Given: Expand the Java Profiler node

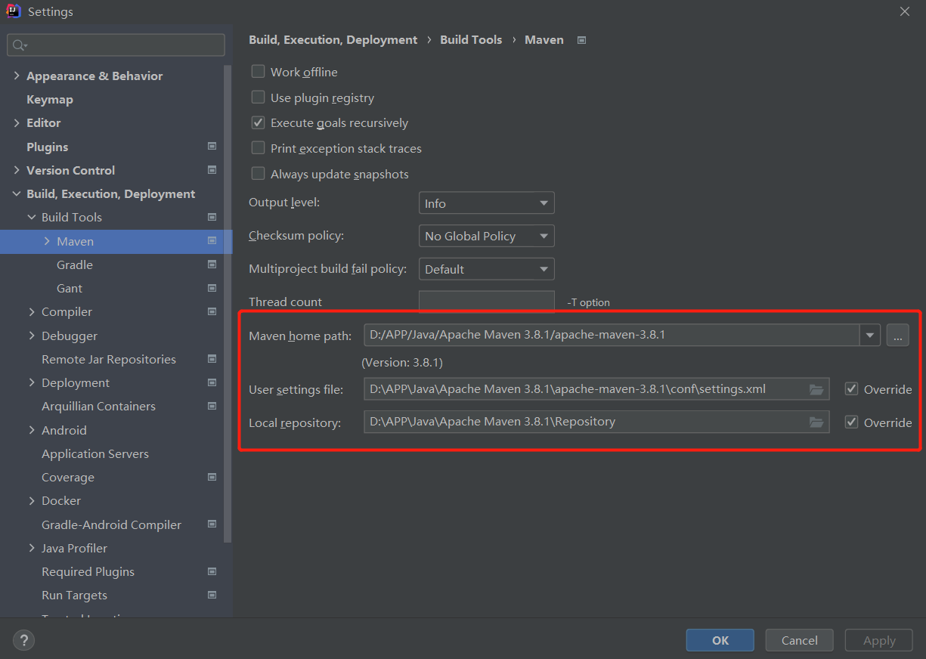Looking at the screenshot, I should (32, 548).
